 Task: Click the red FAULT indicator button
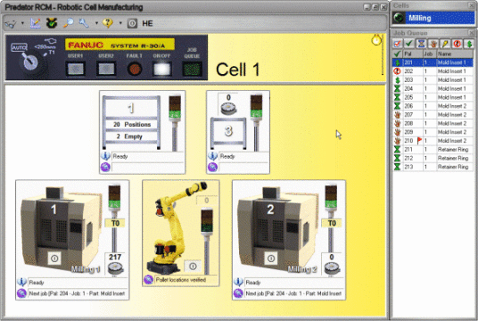(134, 69)
